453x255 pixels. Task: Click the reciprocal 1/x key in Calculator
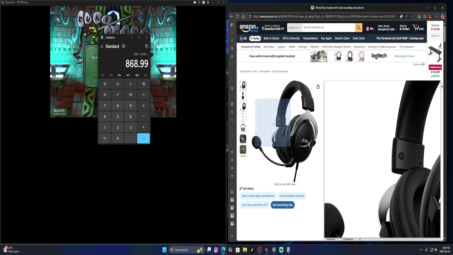(x=105, y=95)
